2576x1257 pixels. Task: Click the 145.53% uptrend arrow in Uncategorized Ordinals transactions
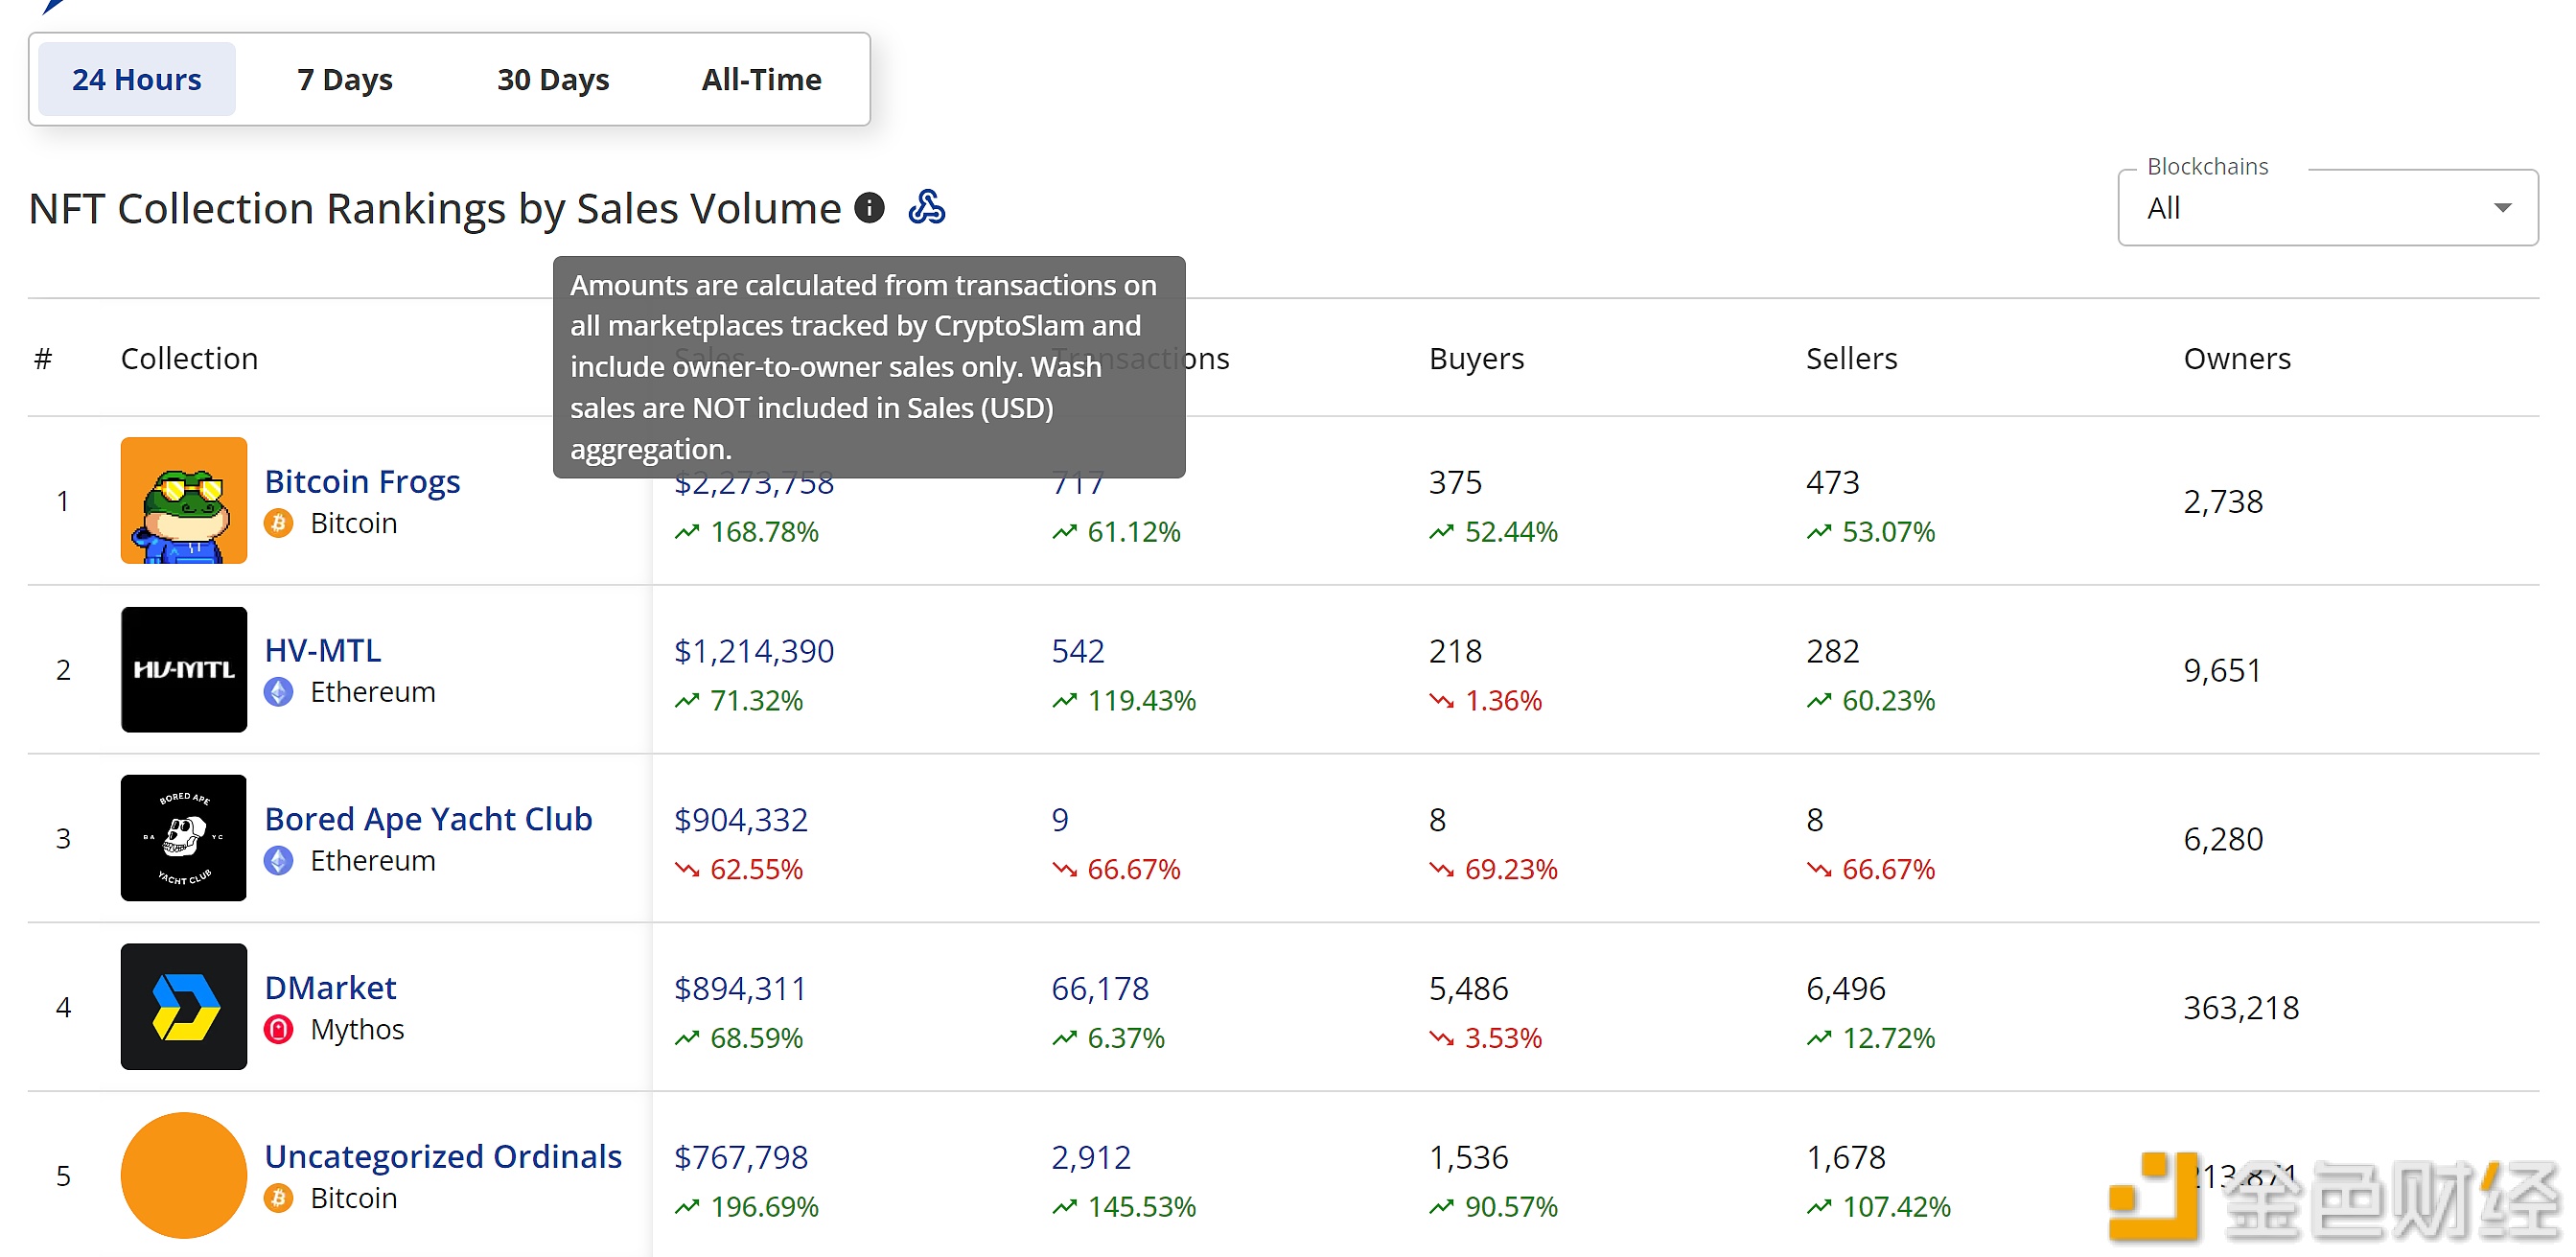[1065, 1207]
